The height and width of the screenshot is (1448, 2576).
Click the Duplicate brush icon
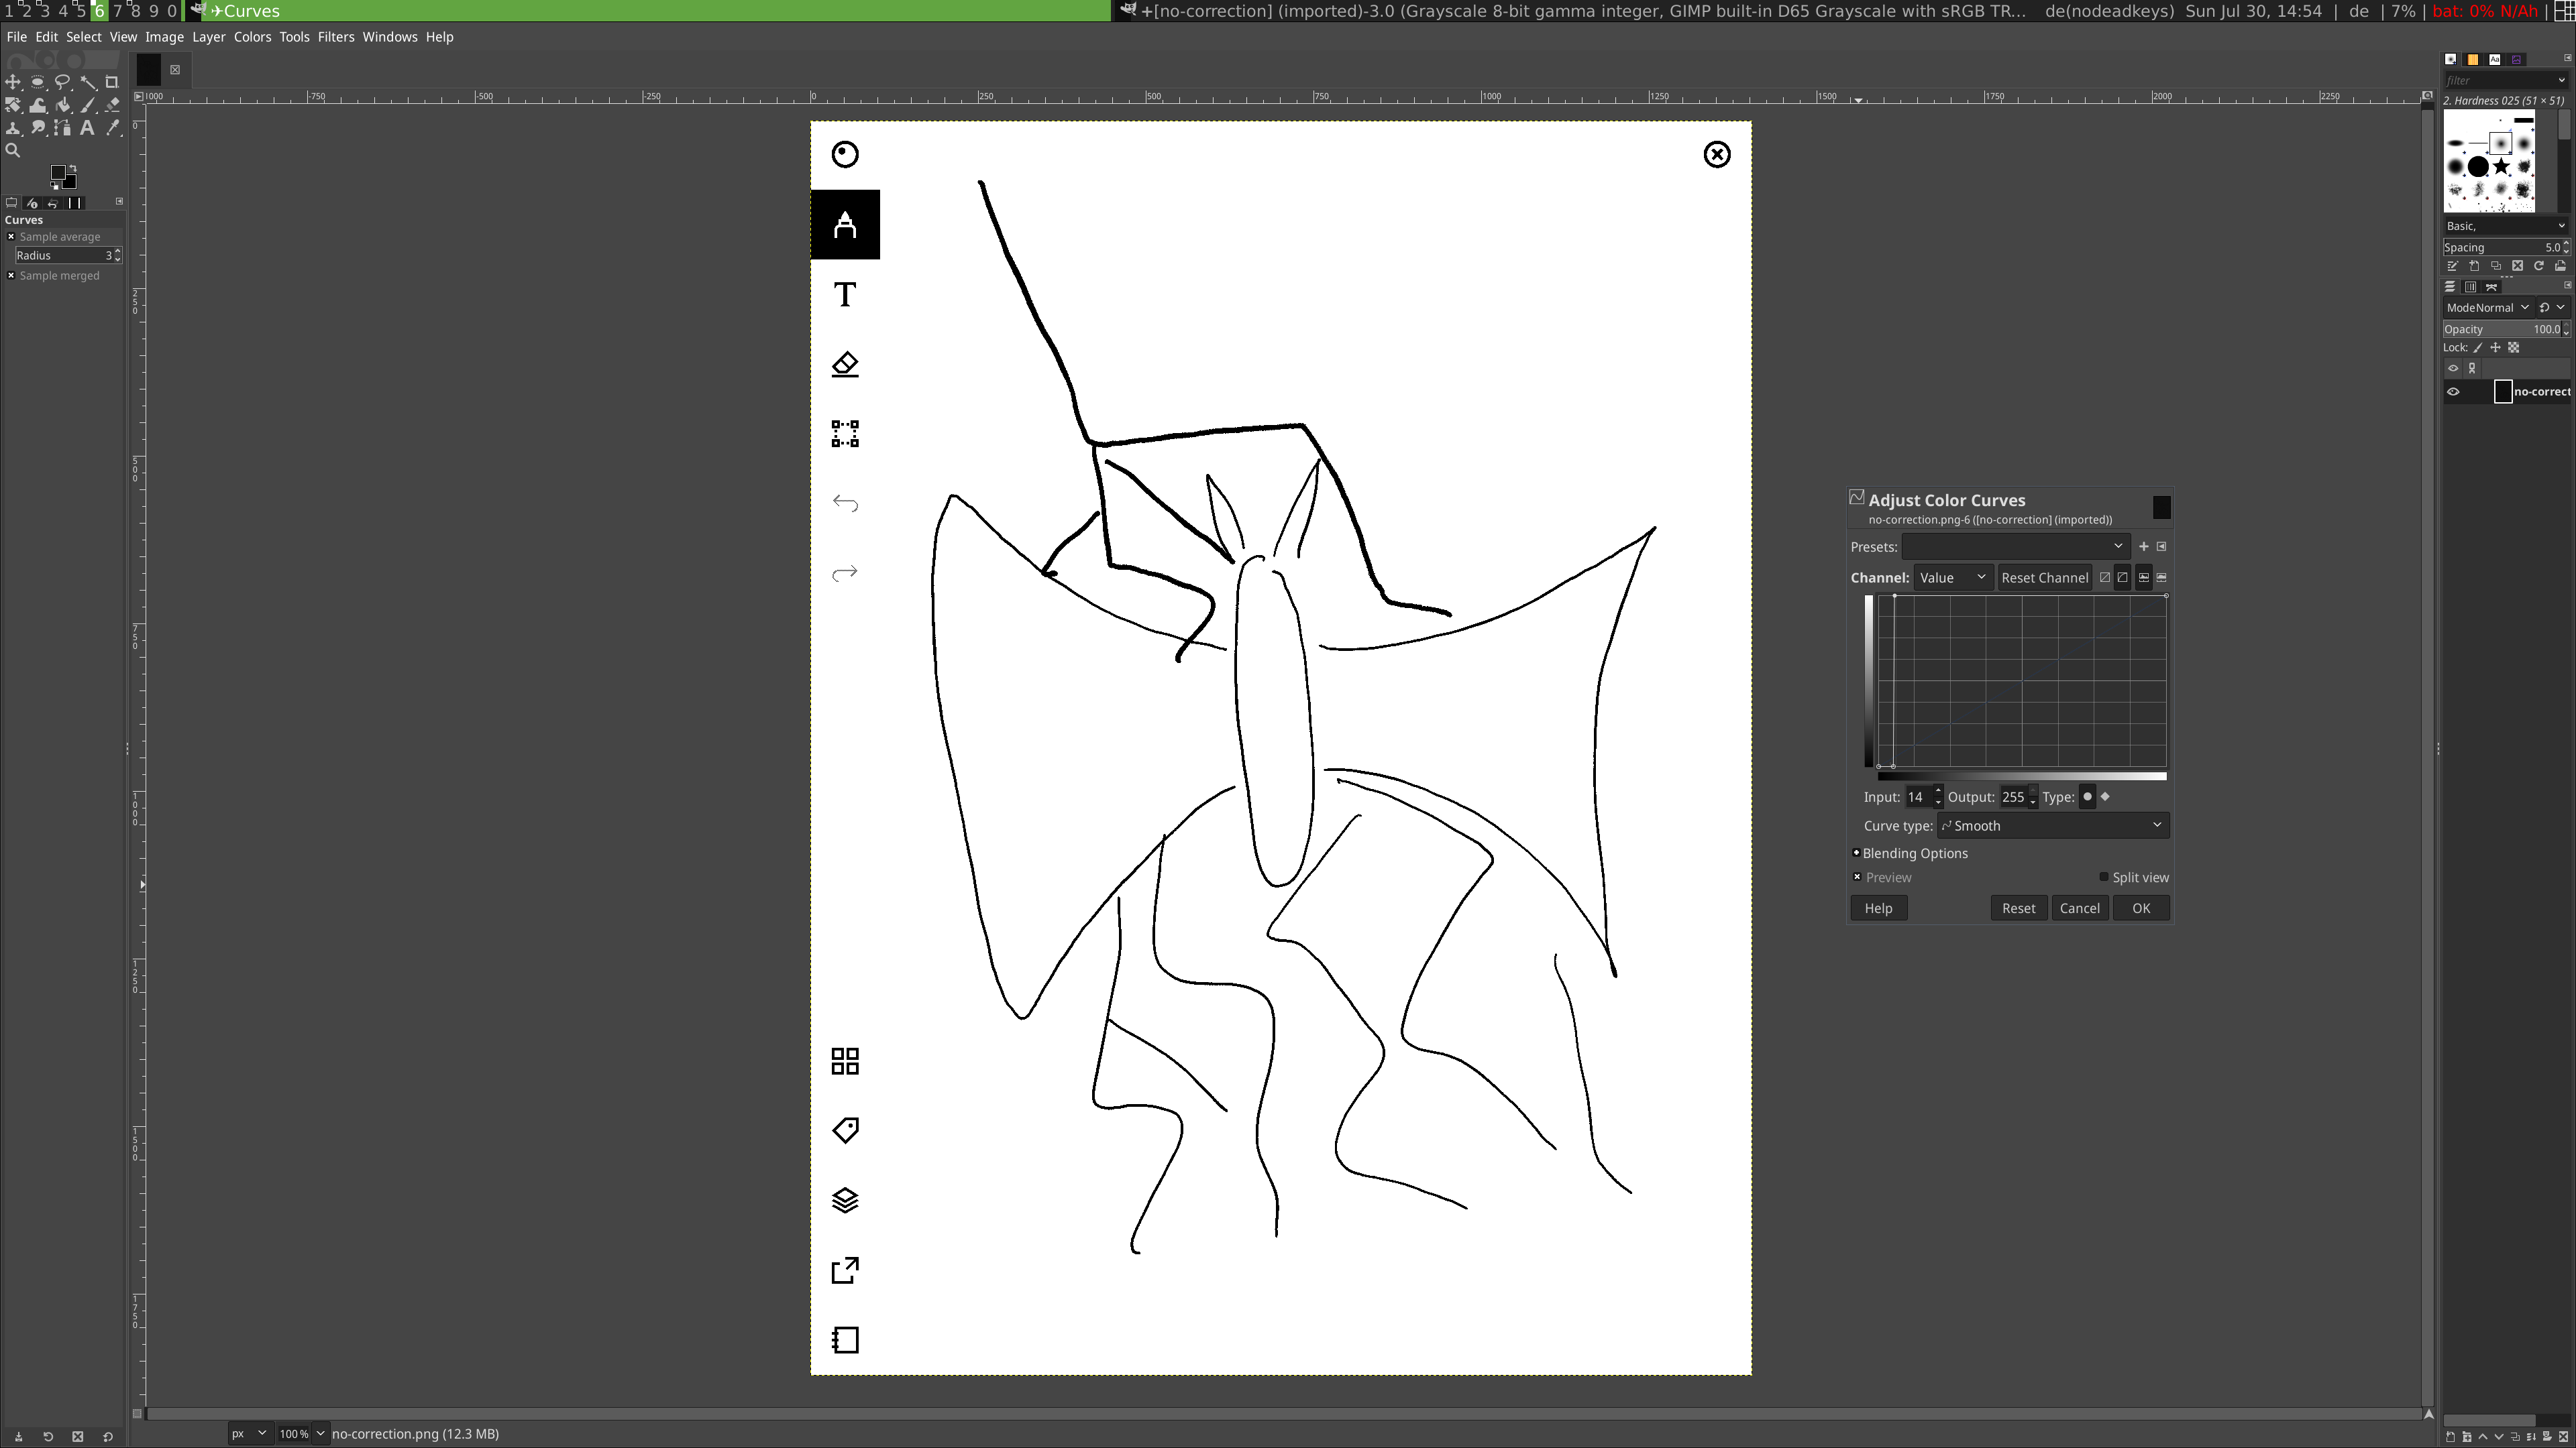coord(2496,266)
